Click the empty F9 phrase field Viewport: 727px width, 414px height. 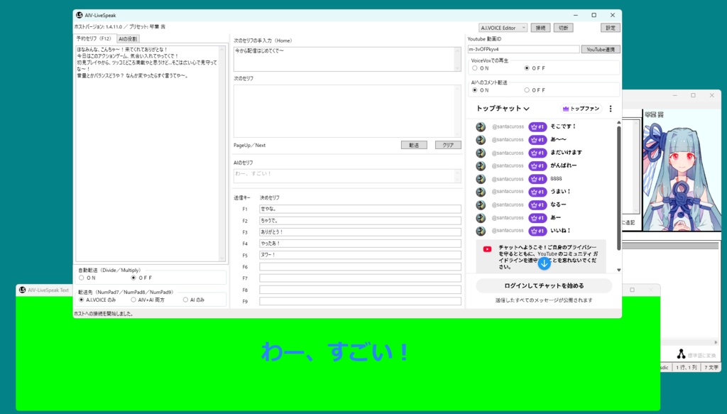pyautogui.click(x=360, y=301)
